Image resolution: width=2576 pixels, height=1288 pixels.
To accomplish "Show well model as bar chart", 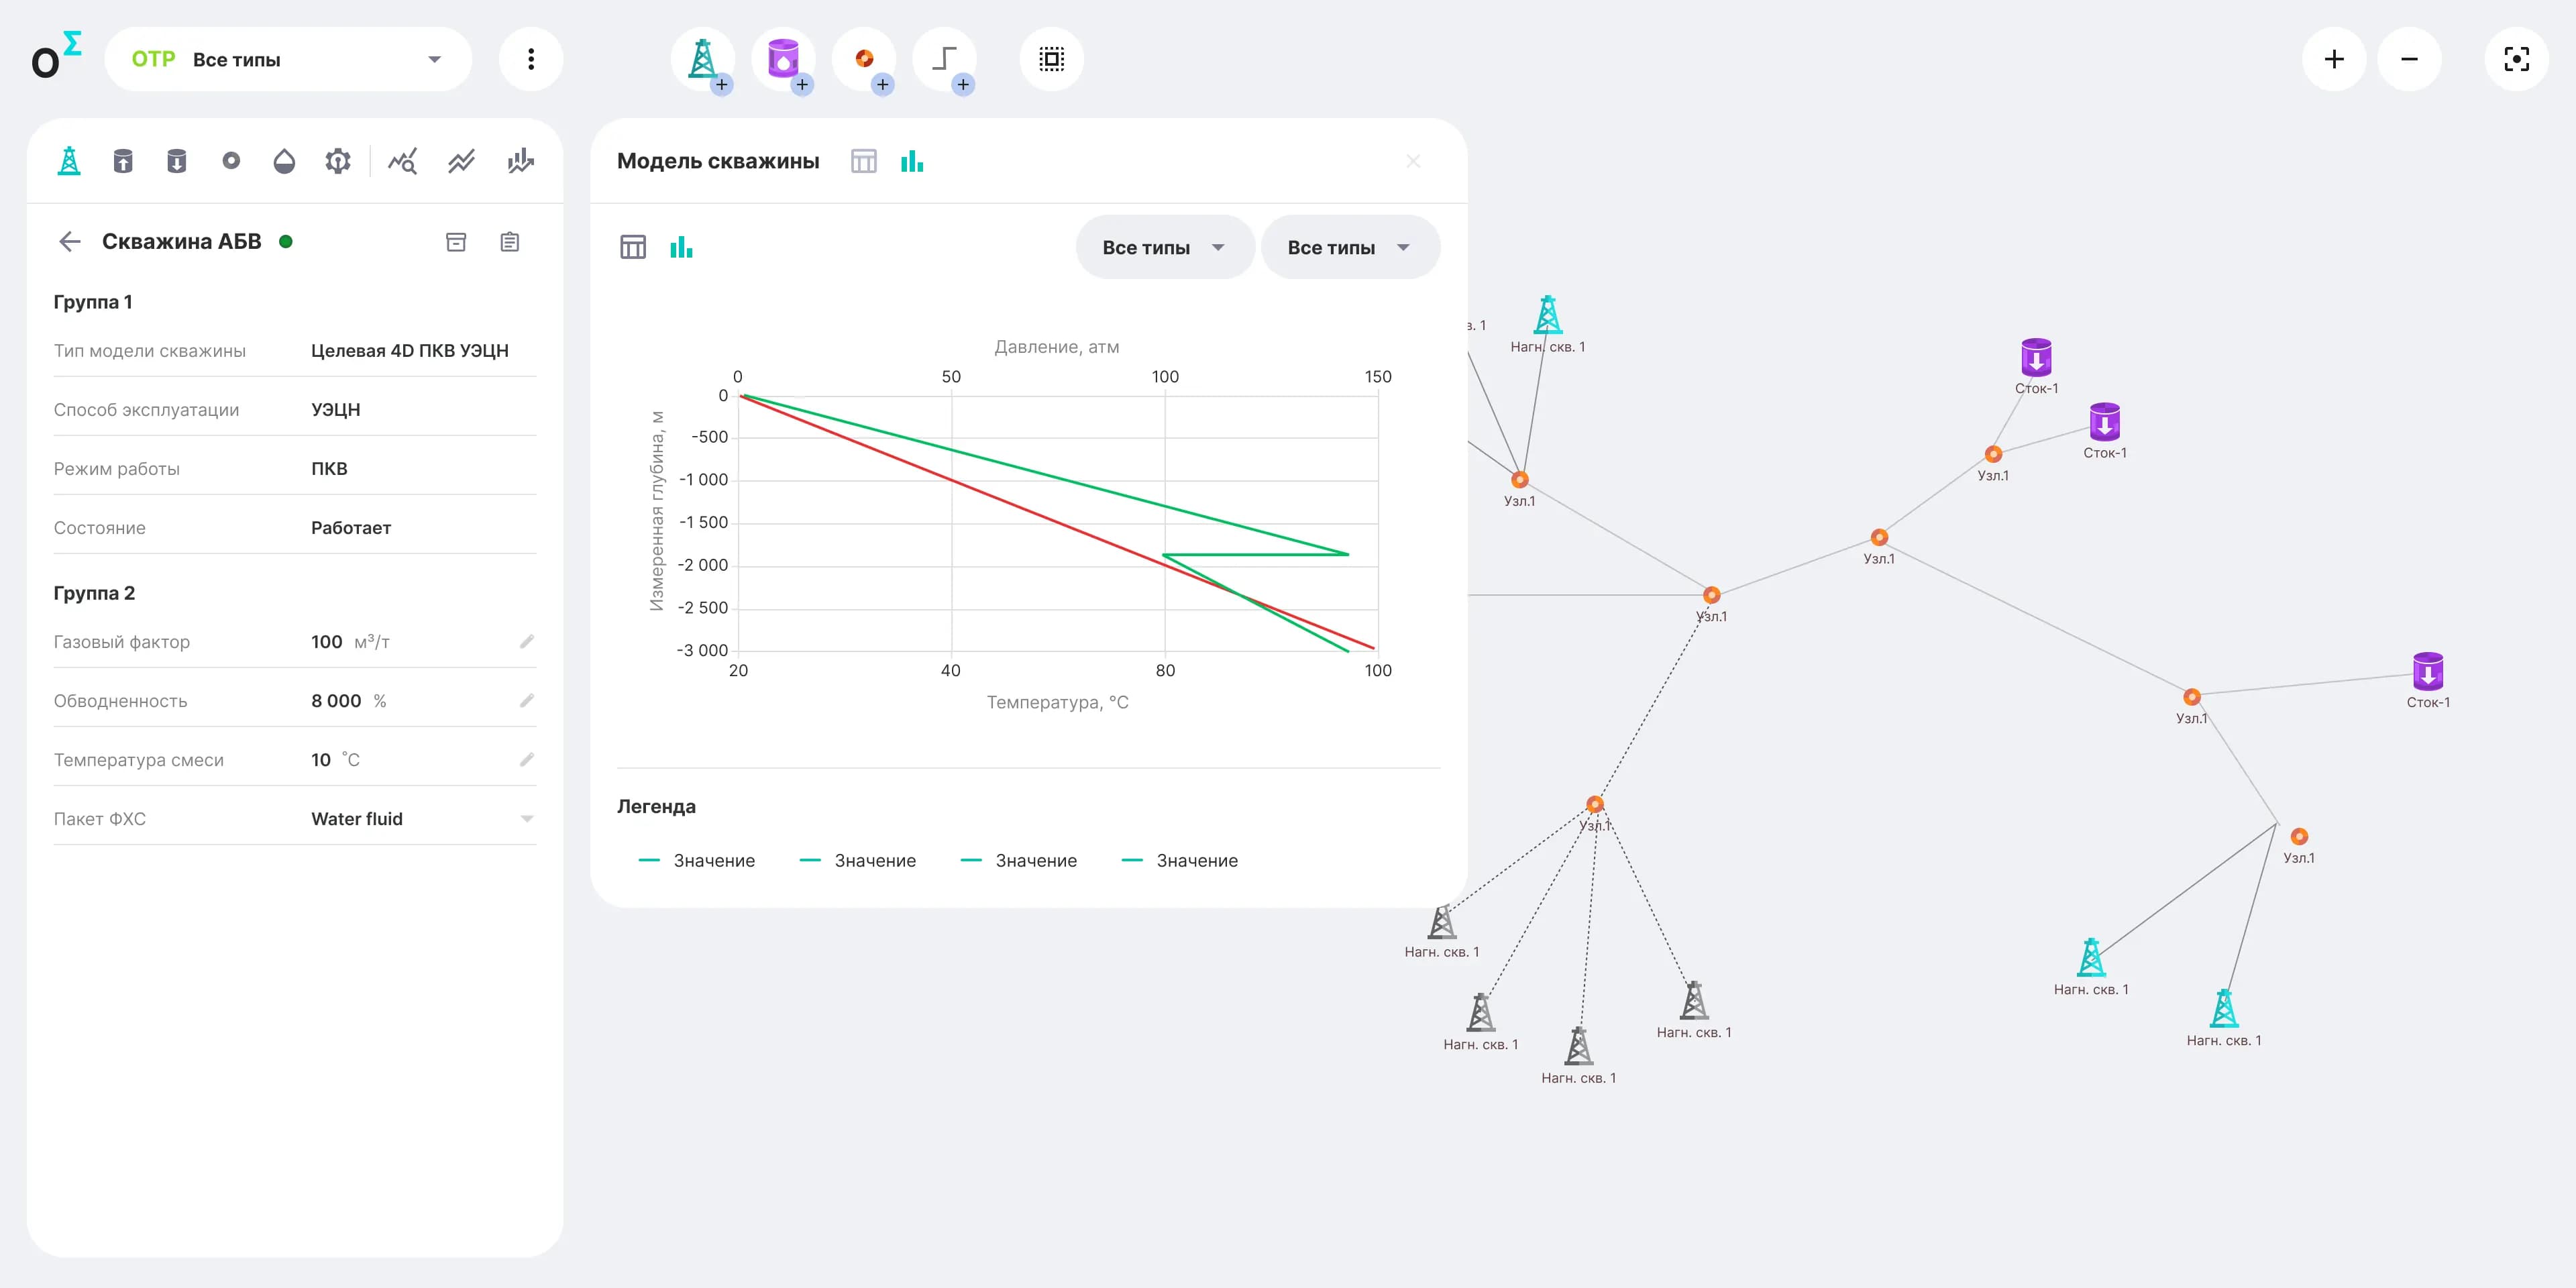I will tap(912, 161).
